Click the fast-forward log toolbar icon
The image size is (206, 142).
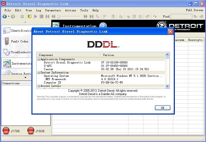(86, 16)
